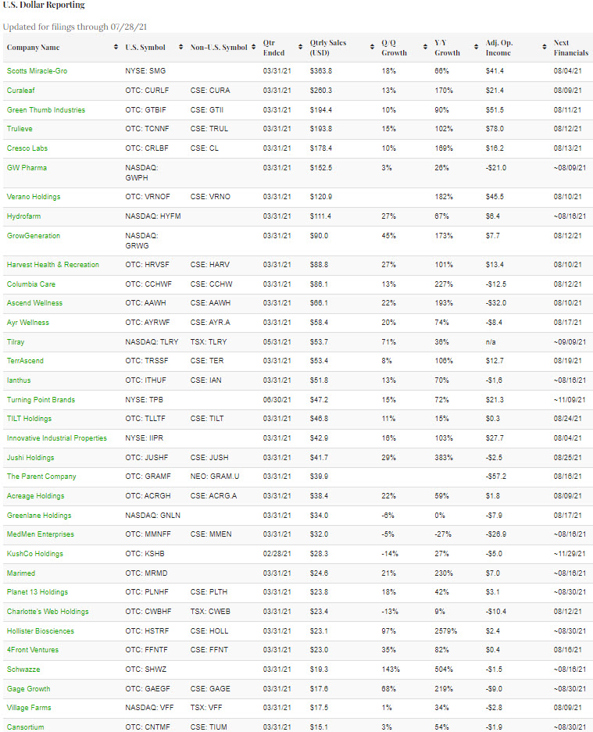Open the Village Farms link

pyautogui.click(x=28, y=708)
